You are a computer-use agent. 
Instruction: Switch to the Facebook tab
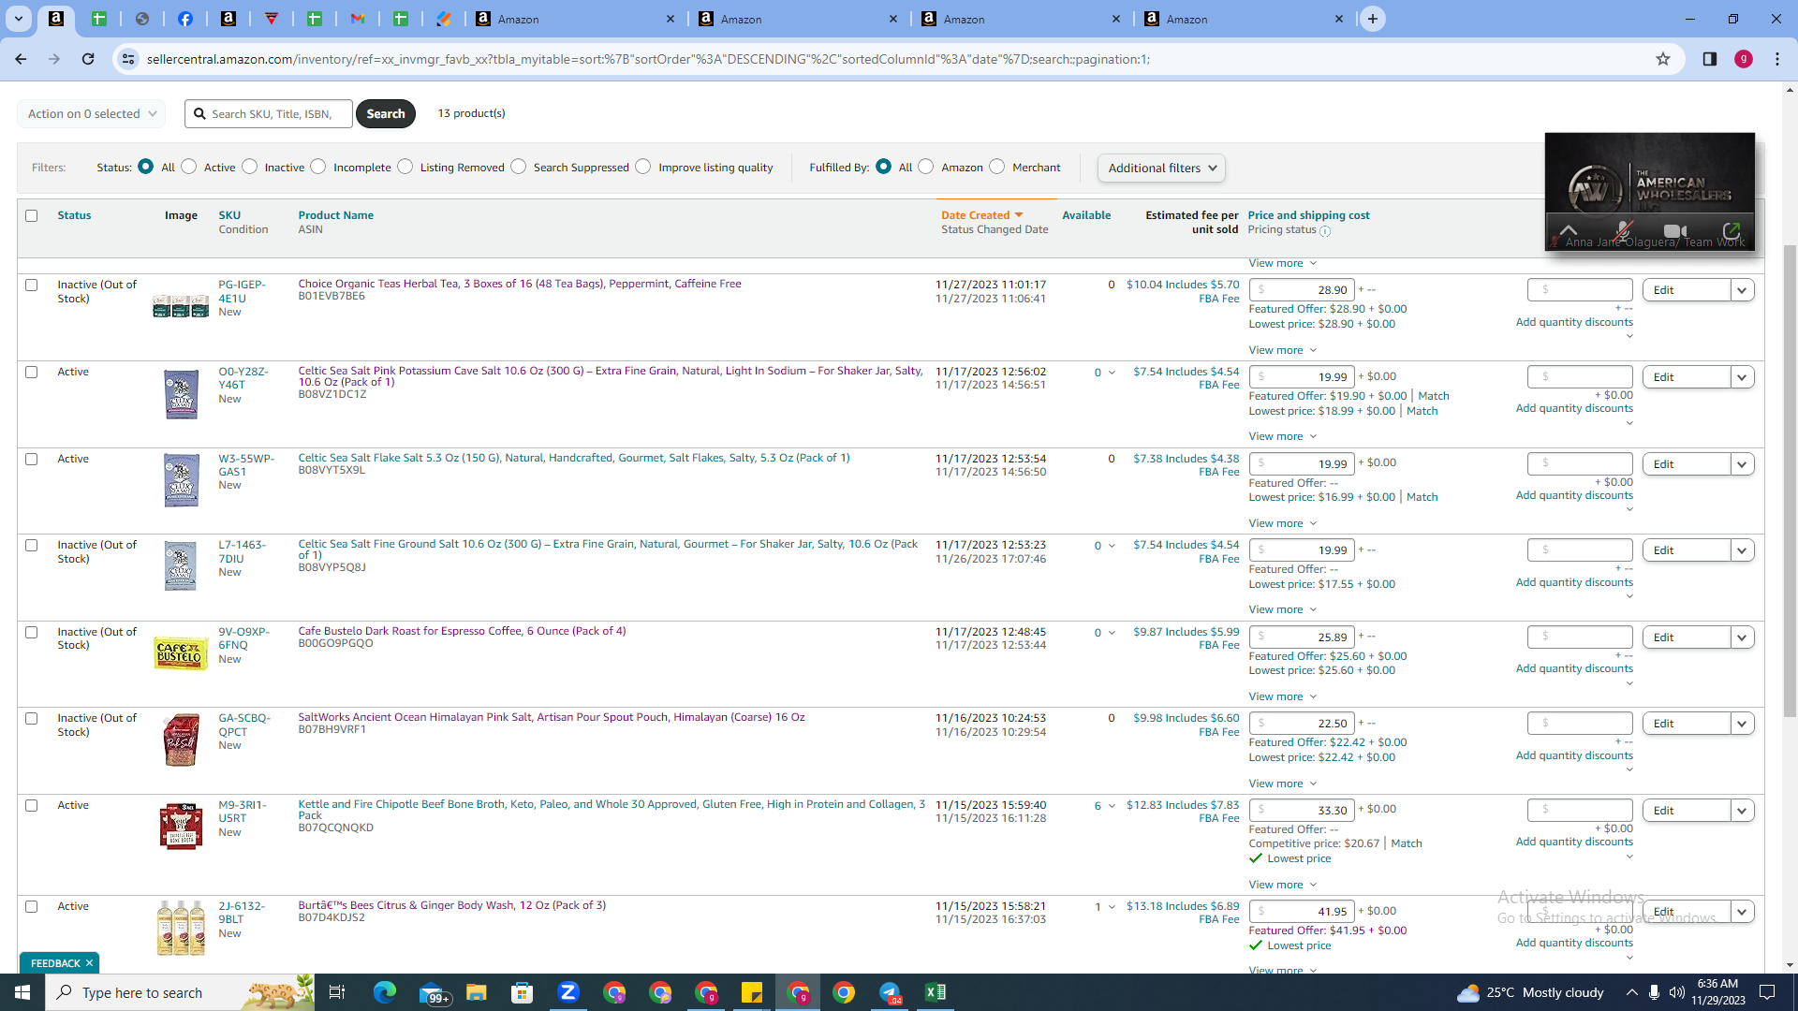pos(185,19)
